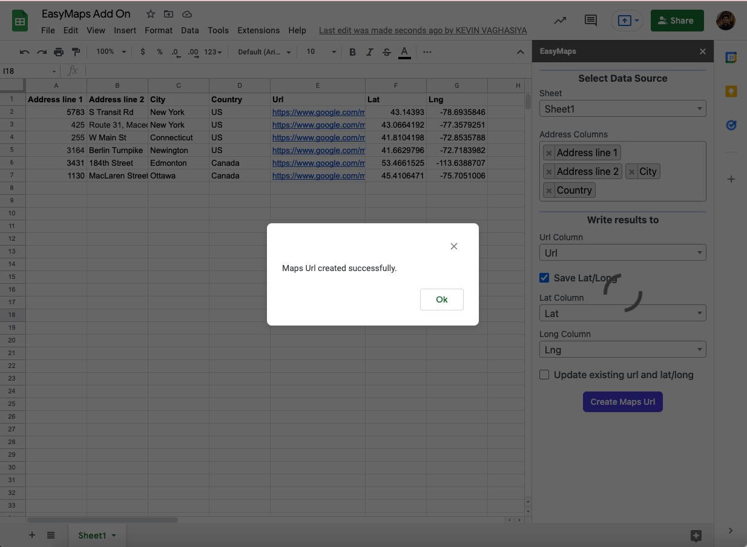Toggle strikethrough formatting

387,52
